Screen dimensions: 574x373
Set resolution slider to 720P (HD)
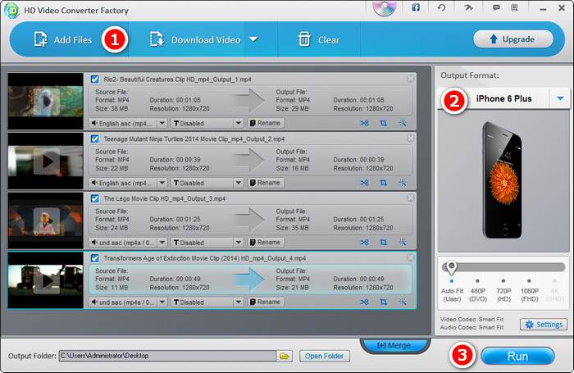point(503,281)
